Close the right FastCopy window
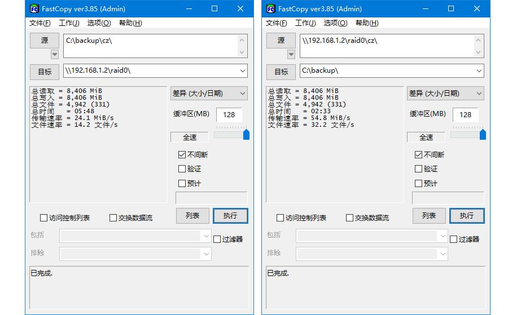Screen dimensions: 508x315 coord(477,8)
